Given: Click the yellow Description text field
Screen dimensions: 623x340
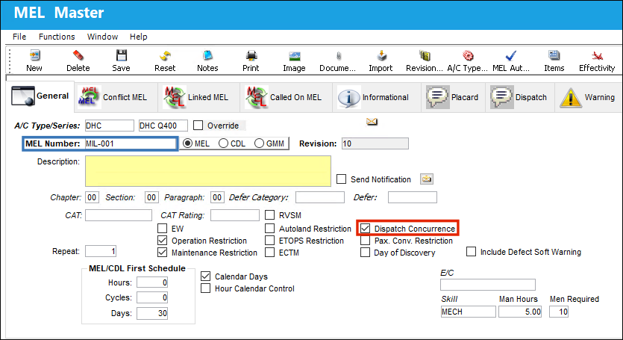Looking at the screenshot, I should (208, 171).
